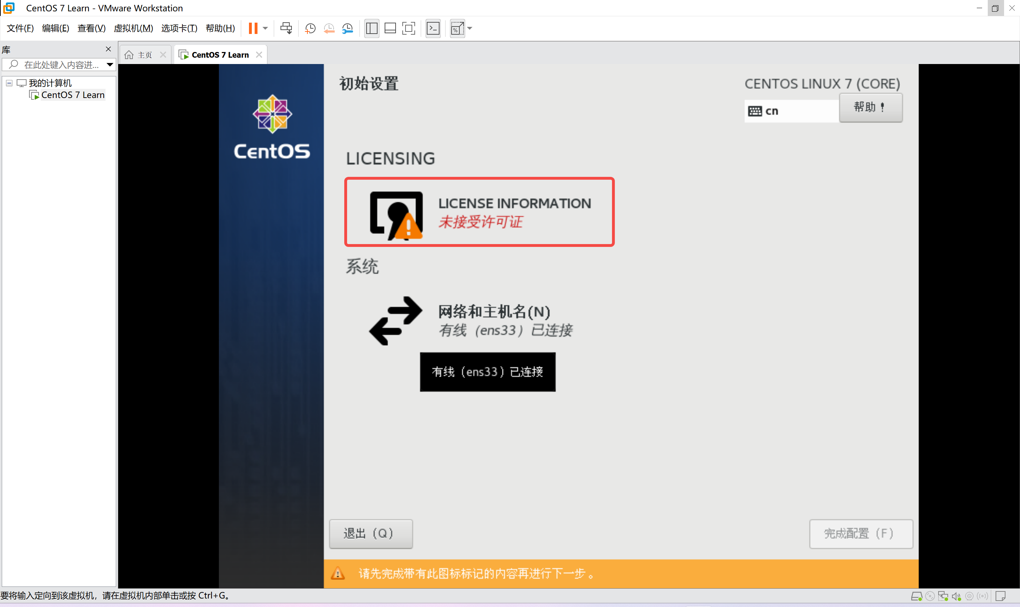Close the 主页 tab
This screenshot has height=607, width=1020.
(x=163, y=54)
